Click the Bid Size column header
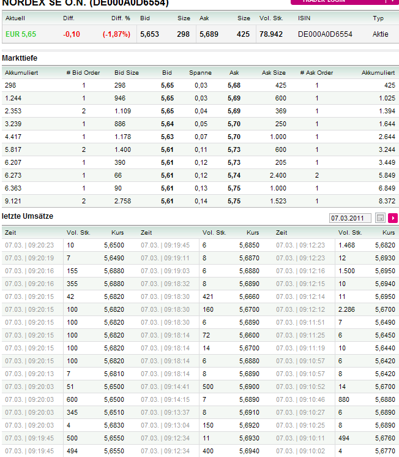This screenshot has width=399, height=457. point(127,72)
